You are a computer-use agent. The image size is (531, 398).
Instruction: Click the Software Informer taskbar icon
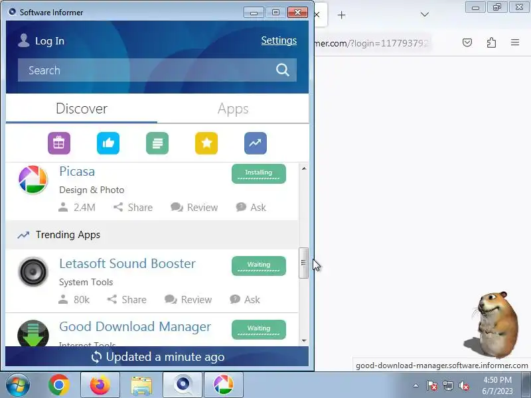183,385
